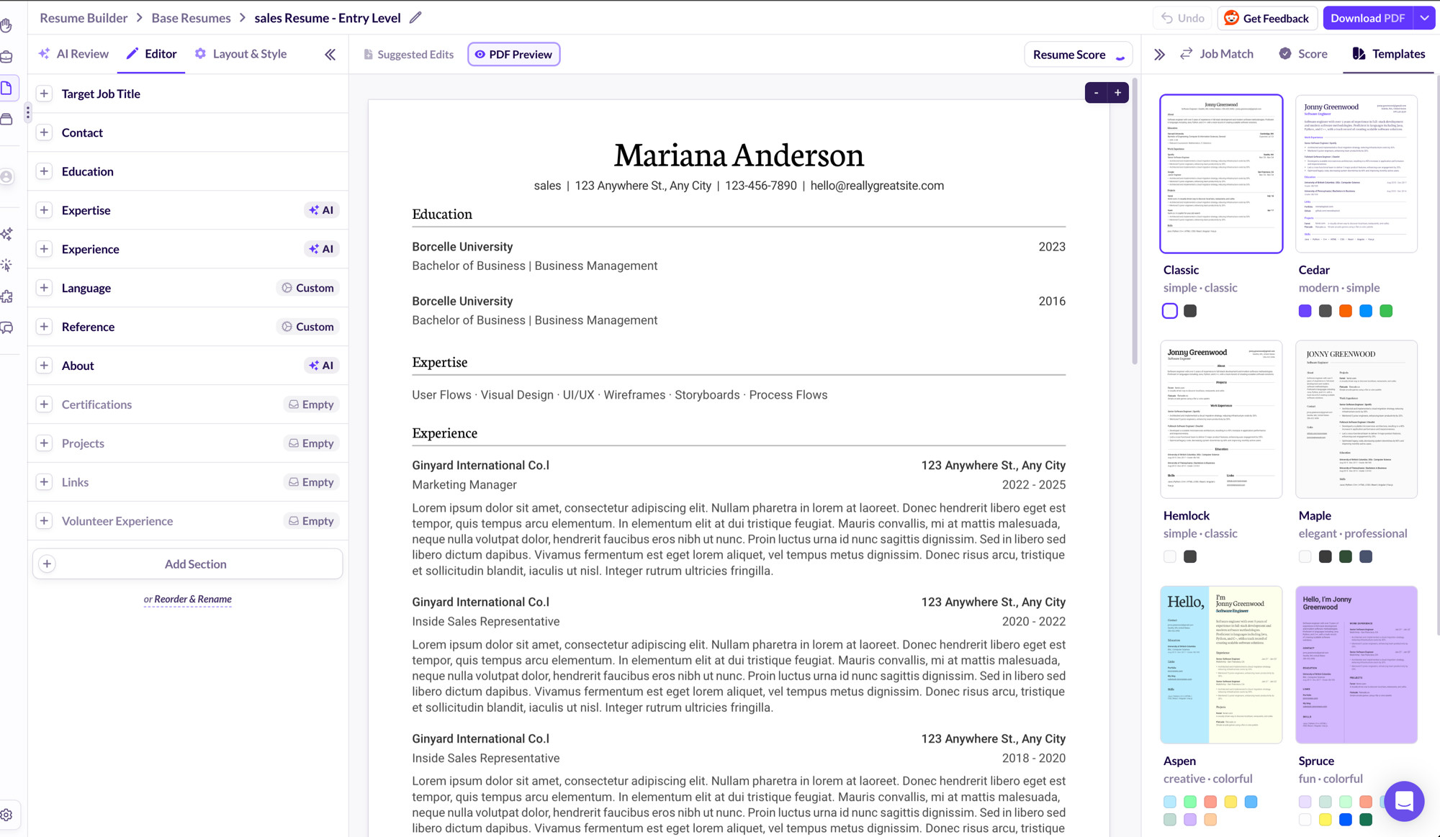This screenshot has height=837, width=1440.
Task: Click the hand icon in left sidebar
Action: point(6,26)
